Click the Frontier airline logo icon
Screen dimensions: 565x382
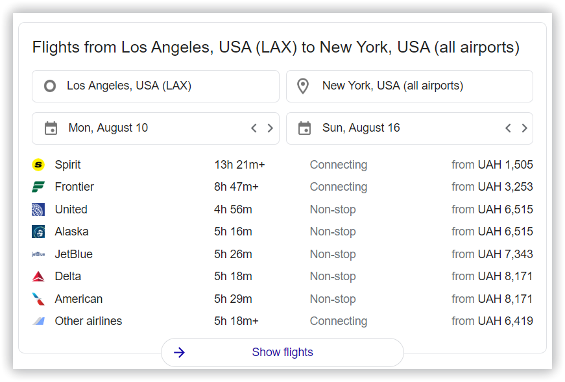pyautogui.click(x=38, y=187)
